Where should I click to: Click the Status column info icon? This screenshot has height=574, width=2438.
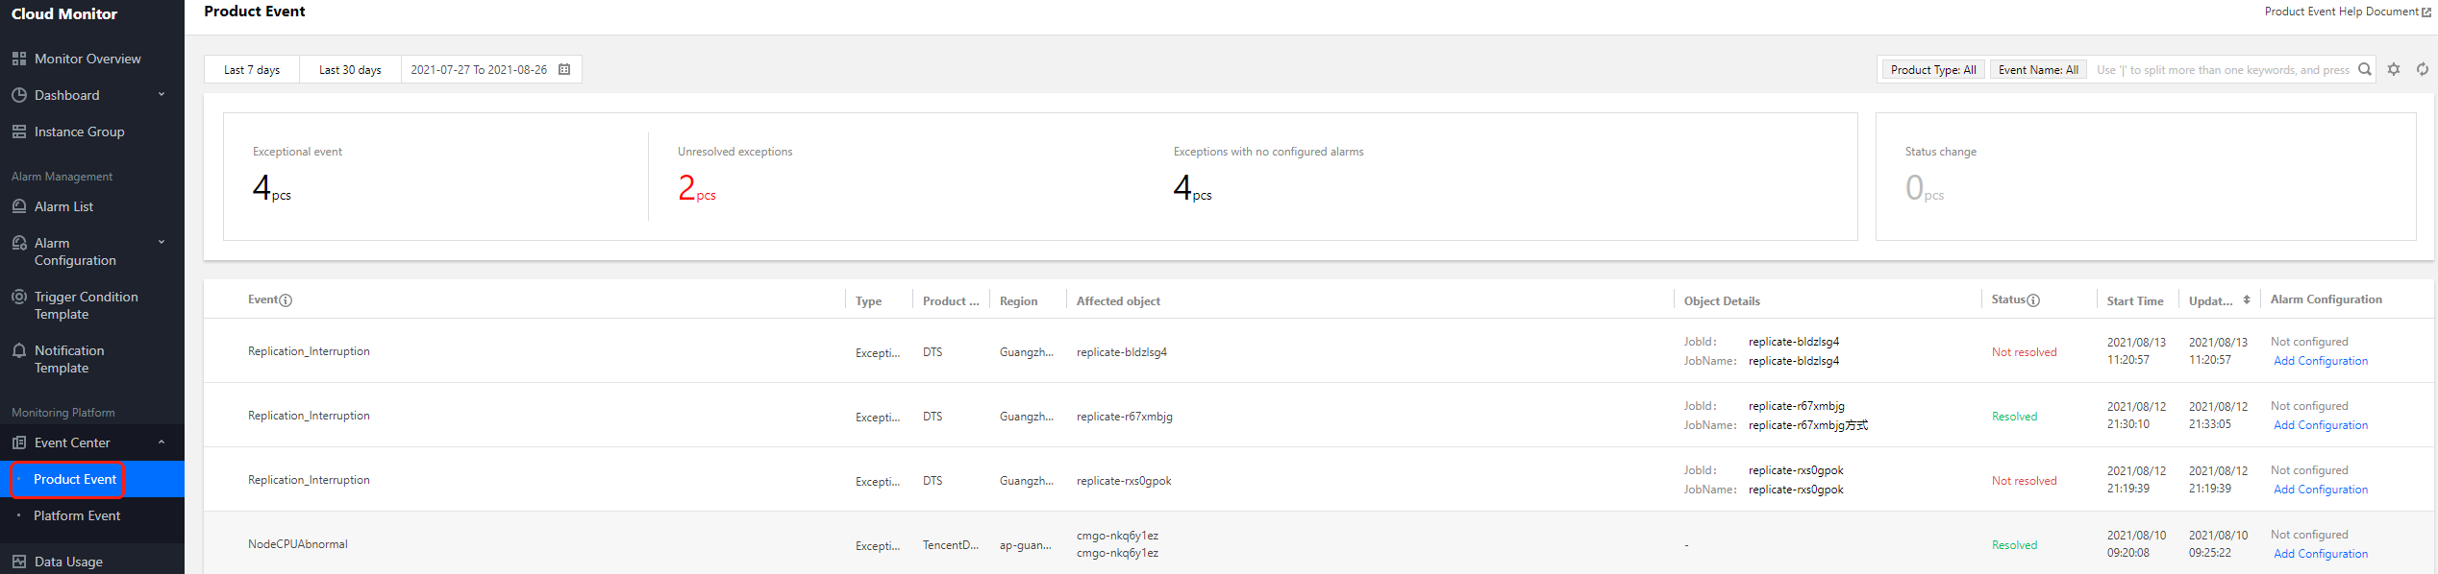pyautogui.click(x=2033, y=300)
